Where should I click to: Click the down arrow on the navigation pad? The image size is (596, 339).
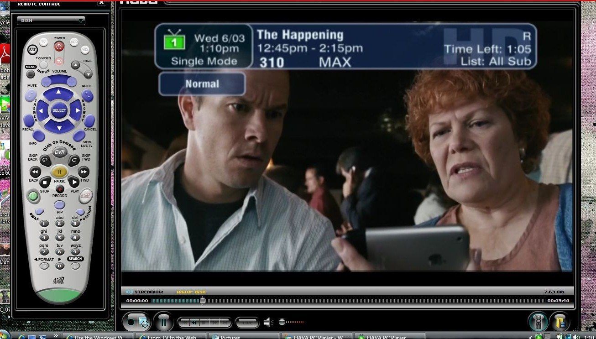(x=59, y=126)
